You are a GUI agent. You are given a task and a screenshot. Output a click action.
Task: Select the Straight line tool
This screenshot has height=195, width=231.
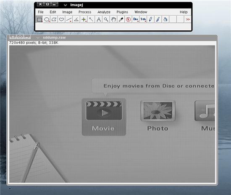69,19
